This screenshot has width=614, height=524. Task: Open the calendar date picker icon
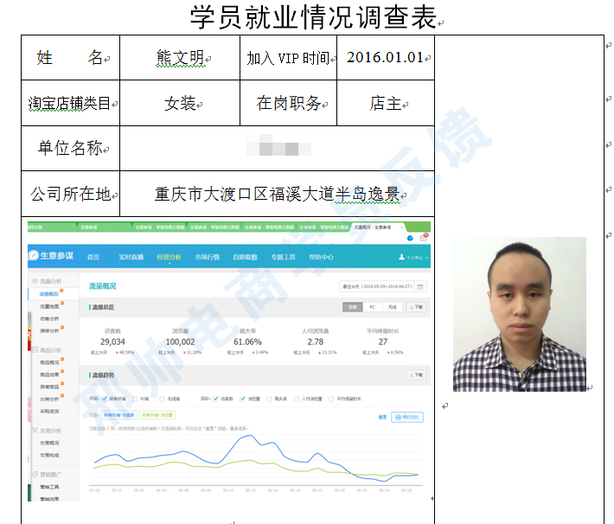click(x=420, y=286)
